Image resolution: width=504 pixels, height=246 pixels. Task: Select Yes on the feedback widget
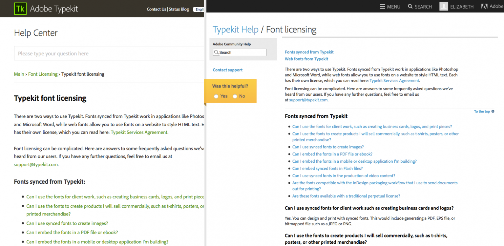[216, 96]
